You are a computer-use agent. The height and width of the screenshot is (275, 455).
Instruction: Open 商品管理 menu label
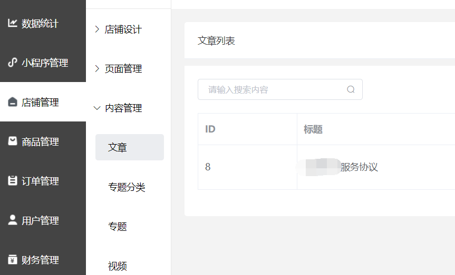pos(41,141)
